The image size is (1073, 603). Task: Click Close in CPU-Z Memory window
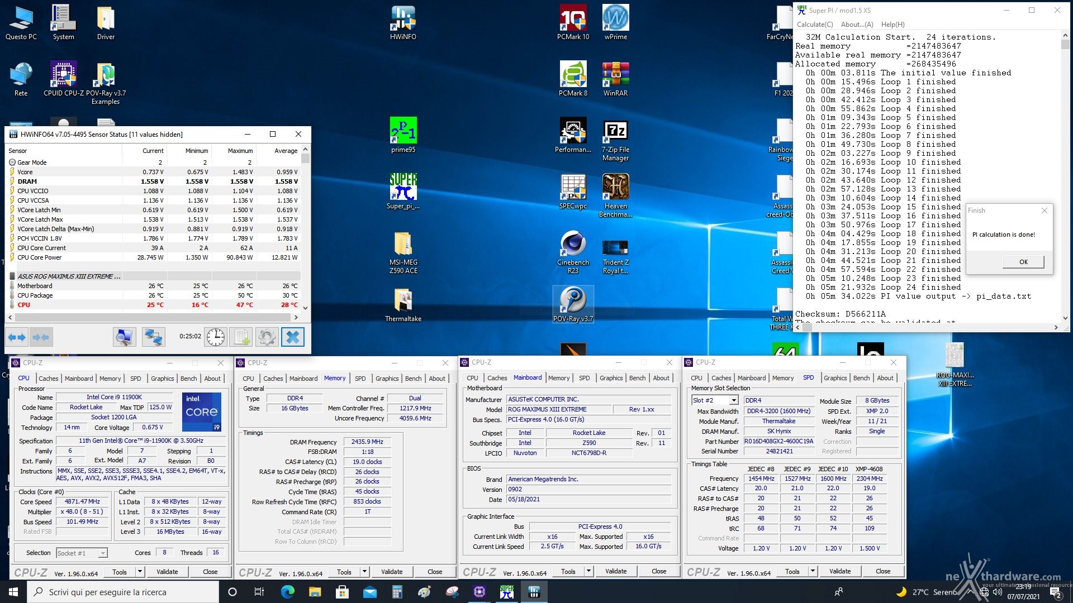pyautogui.click(x=435, y=572)
